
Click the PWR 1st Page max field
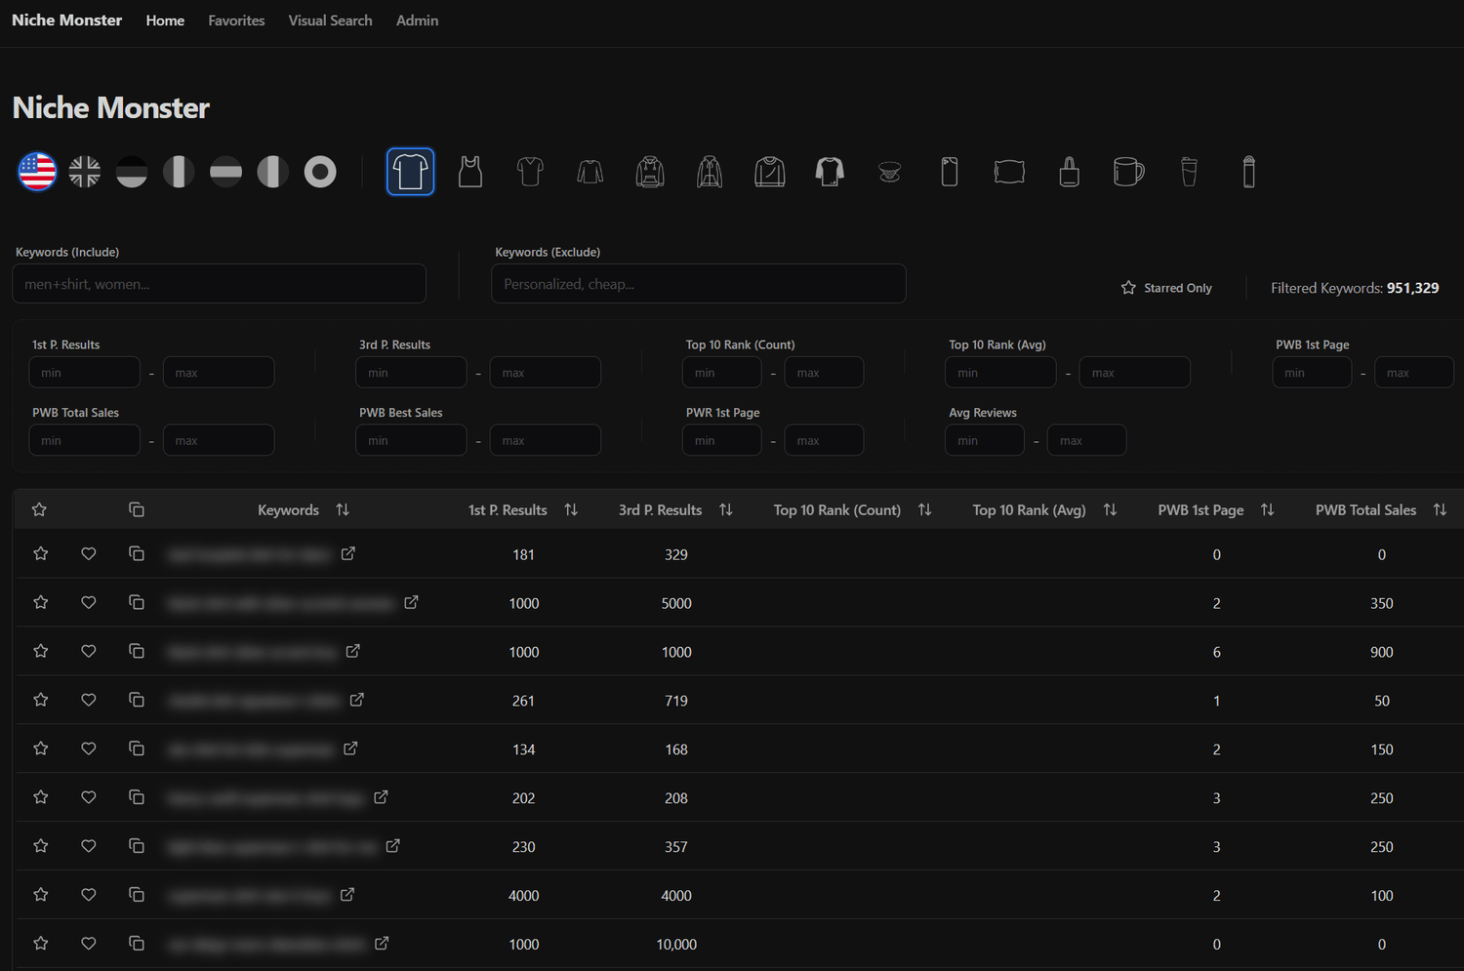click(824, 441)
